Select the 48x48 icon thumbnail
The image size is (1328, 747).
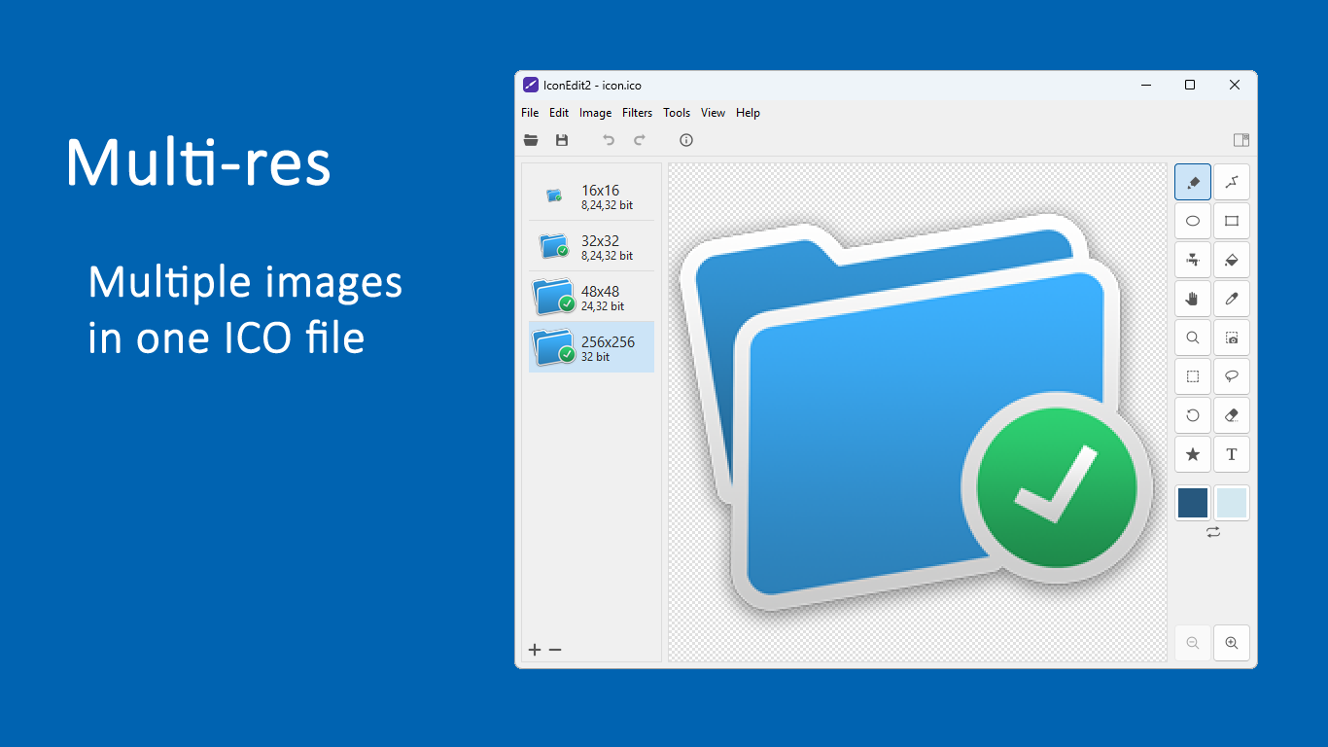click(x=591, y=297)
